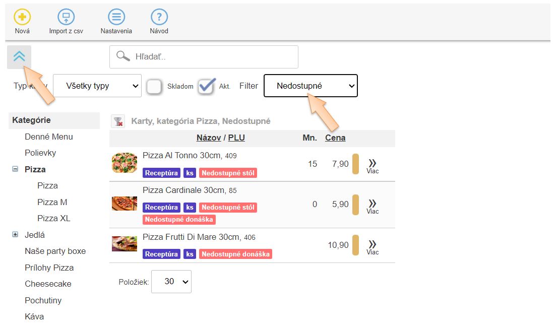Image resolution: width=558 pixels, height=330 pixels.
Task: Change Položiek items per page dropdown
Action: [171, 282]
